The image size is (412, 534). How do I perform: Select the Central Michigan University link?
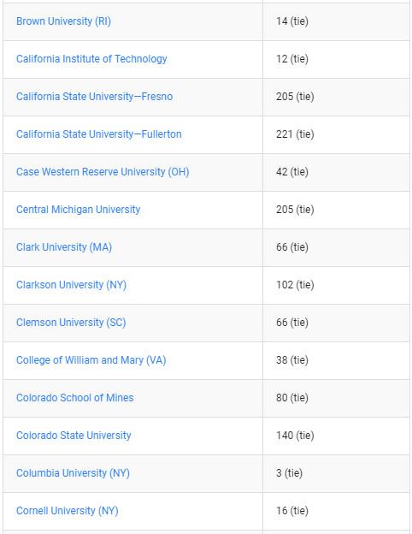click(78, 210)
